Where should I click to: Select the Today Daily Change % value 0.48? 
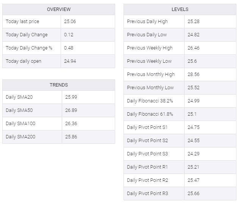[69, 48]
